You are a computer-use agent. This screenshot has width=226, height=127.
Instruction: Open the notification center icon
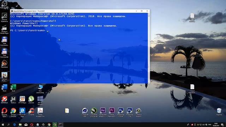(x=222, y=125)
